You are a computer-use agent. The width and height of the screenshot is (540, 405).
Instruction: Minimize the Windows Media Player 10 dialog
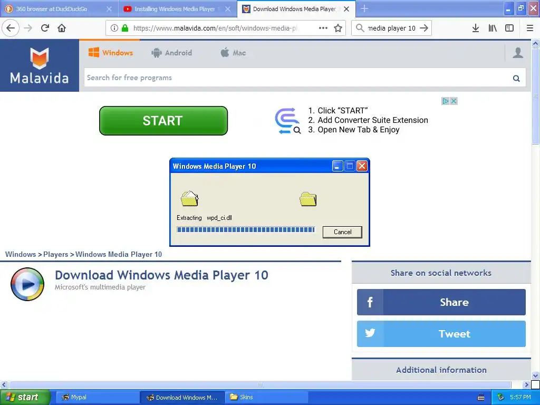[x=337, y=166]
